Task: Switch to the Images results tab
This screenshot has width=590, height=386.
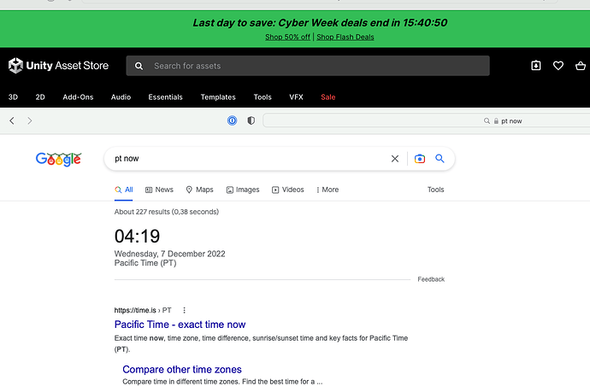Action: pyautogui.click(x=243, y=190)
